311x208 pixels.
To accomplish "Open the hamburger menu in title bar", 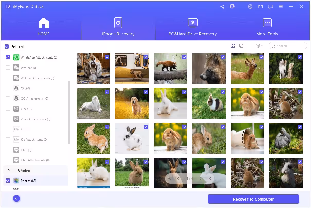I will (281, 7).
